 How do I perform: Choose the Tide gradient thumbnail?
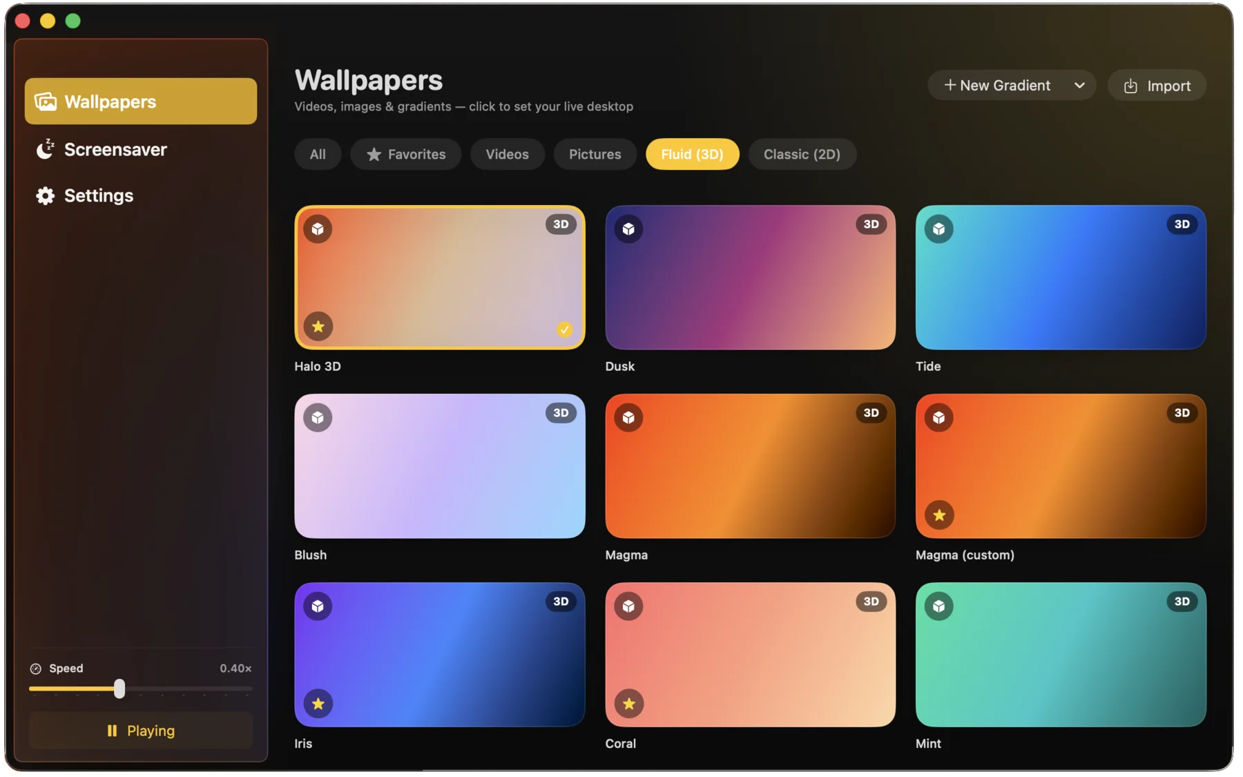click(1061, 278)
